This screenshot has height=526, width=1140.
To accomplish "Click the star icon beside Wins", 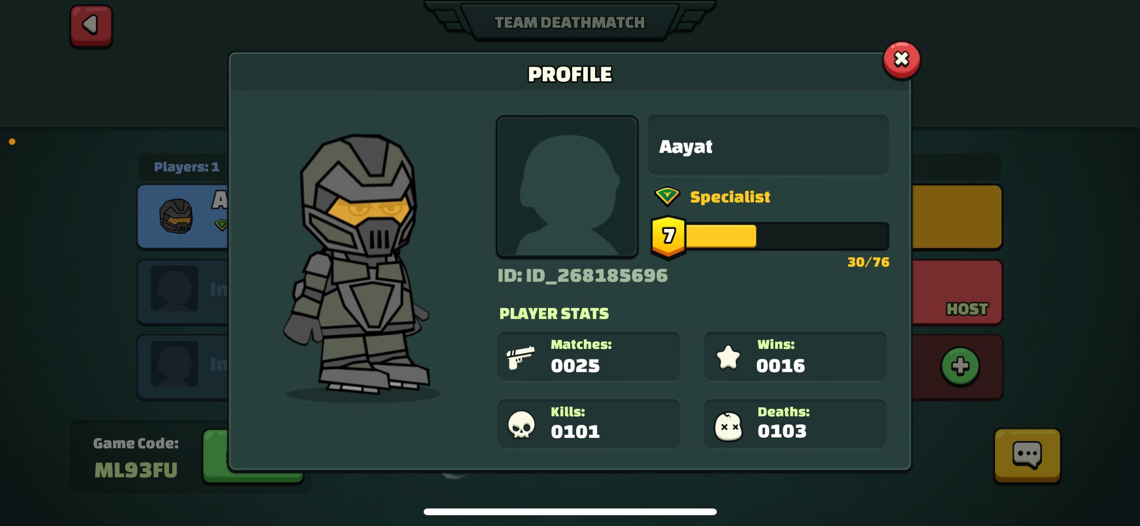I will [x=728, y=357].
